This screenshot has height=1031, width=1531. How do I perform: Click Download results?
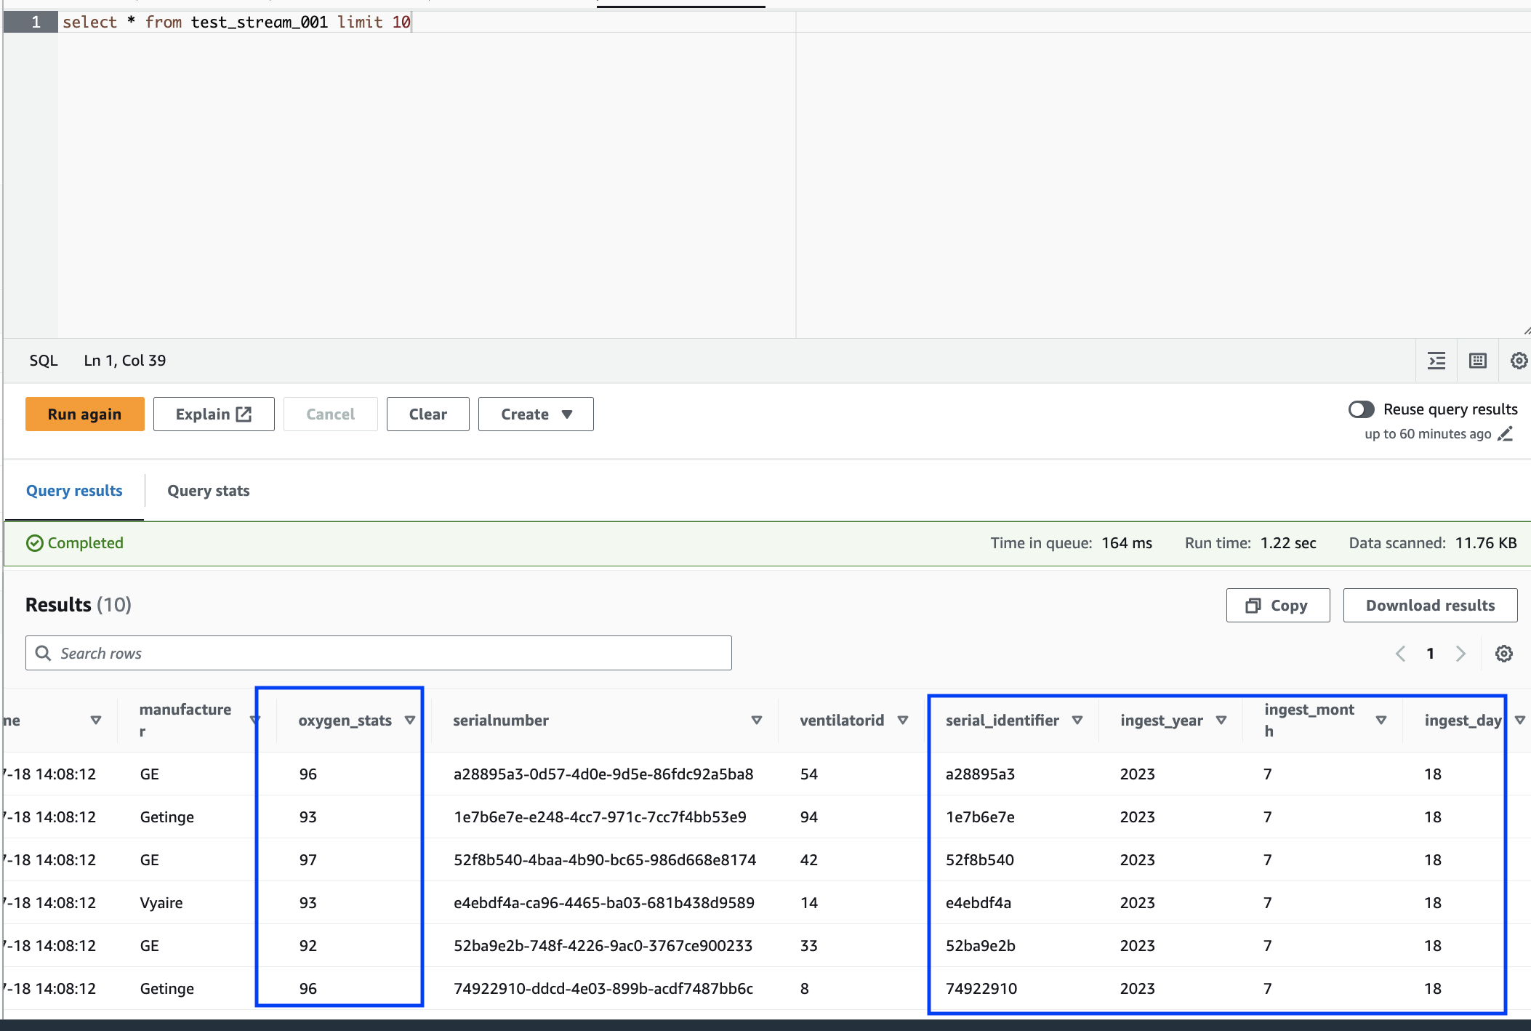[x=1429, y=605]
